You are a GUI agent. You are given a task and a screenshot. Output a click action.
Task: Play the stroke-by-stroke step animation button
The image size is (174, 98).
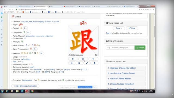pos(73,59)
